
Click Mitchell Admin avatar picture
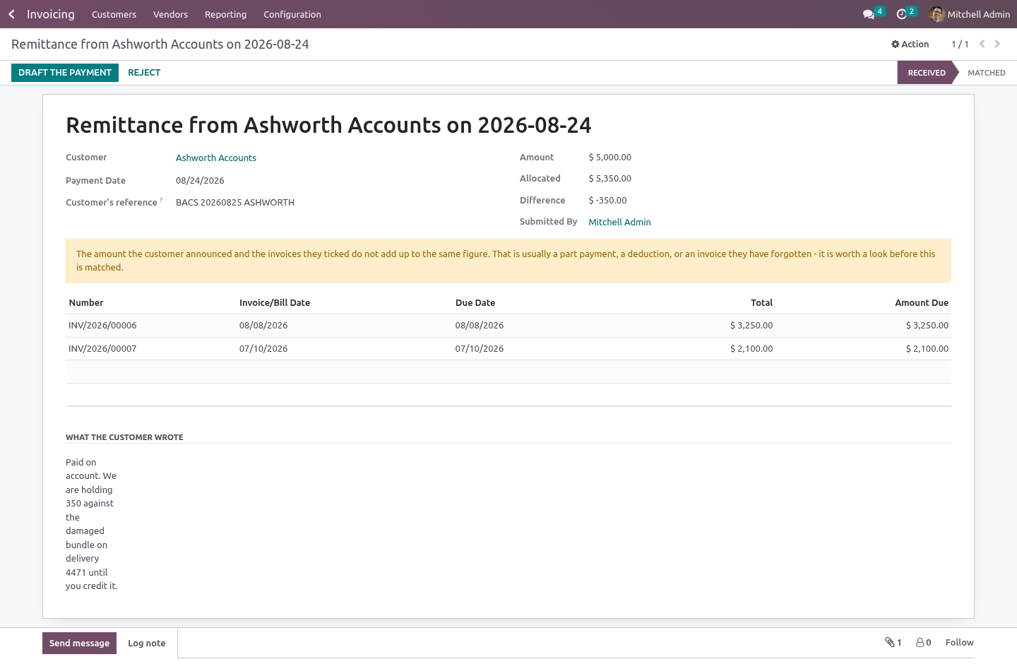[x=937, y=14]
